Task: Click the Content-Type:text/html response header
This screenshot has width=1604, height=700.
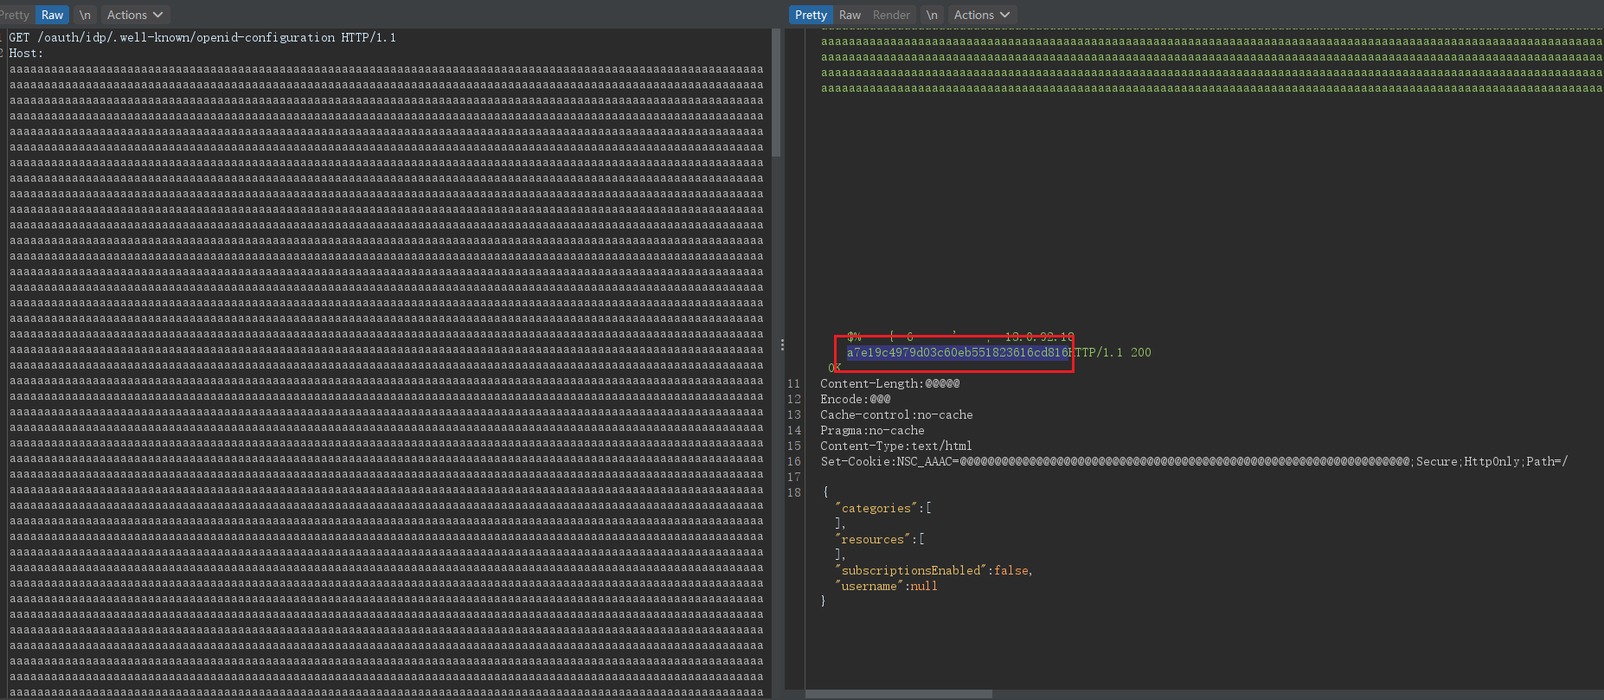Action: pyautogui.click(x=895, y=446)
